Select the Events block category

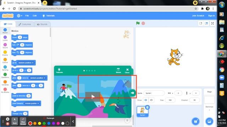(x=5, y=53)
